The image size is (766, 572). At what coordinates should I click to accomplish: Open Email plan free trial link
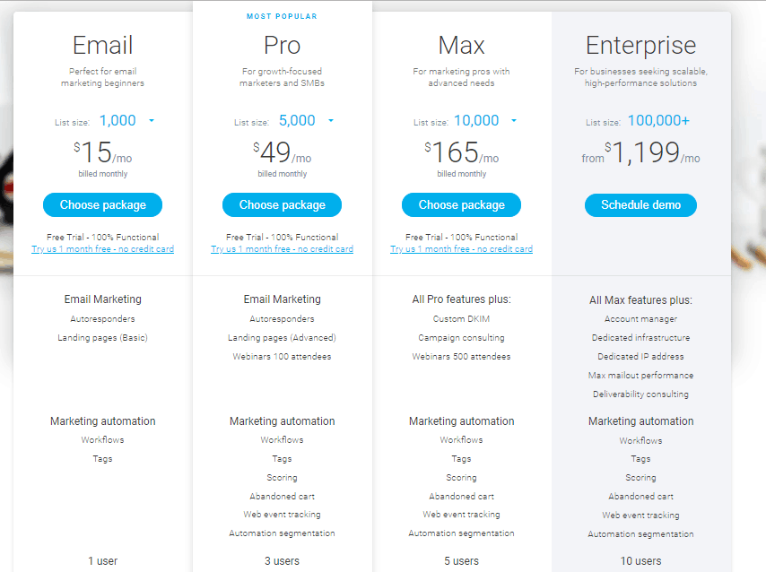[x=102, y=249]
